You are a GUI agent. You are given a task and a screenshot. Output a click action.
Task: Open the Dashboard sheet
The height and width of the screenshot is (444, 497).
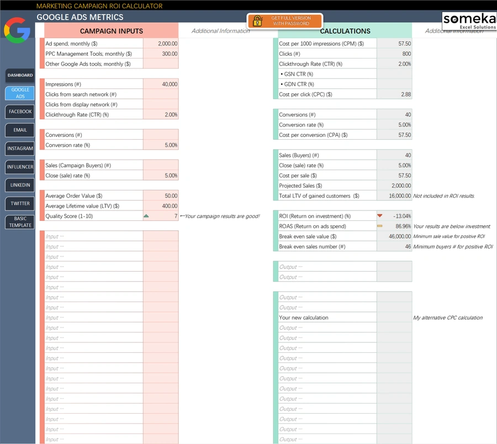pos(20,75)
